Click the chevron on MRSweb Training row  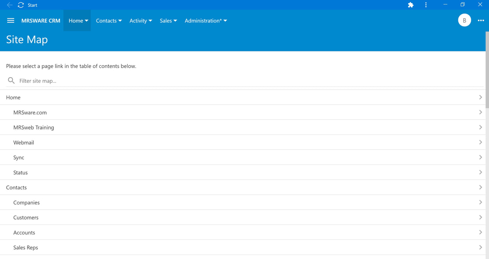(480, 127)
